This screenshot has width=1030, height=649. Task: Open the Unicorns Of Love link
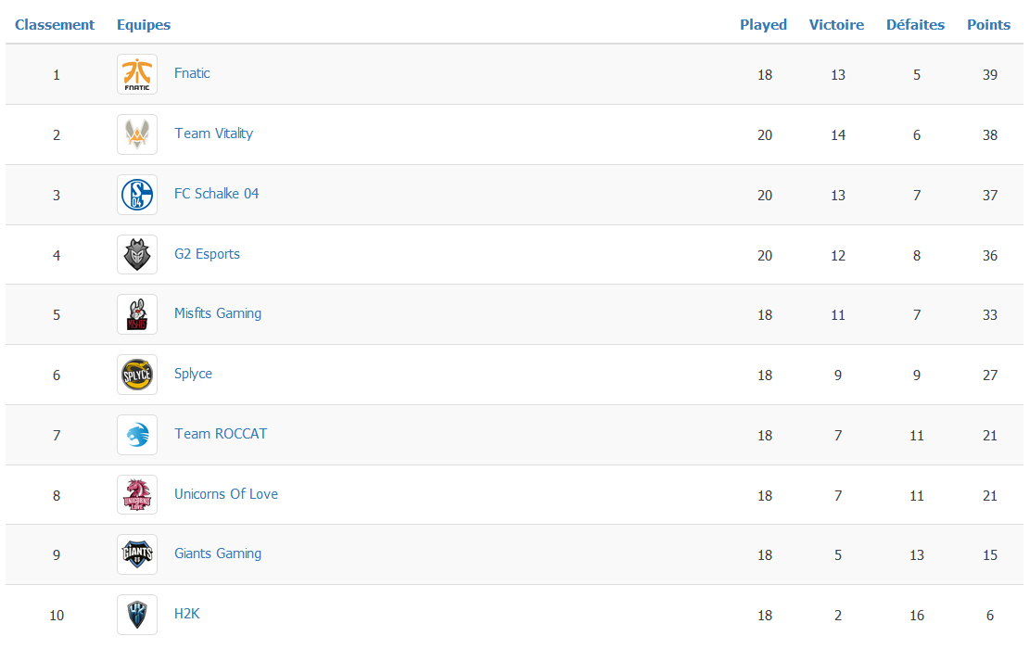226,494
